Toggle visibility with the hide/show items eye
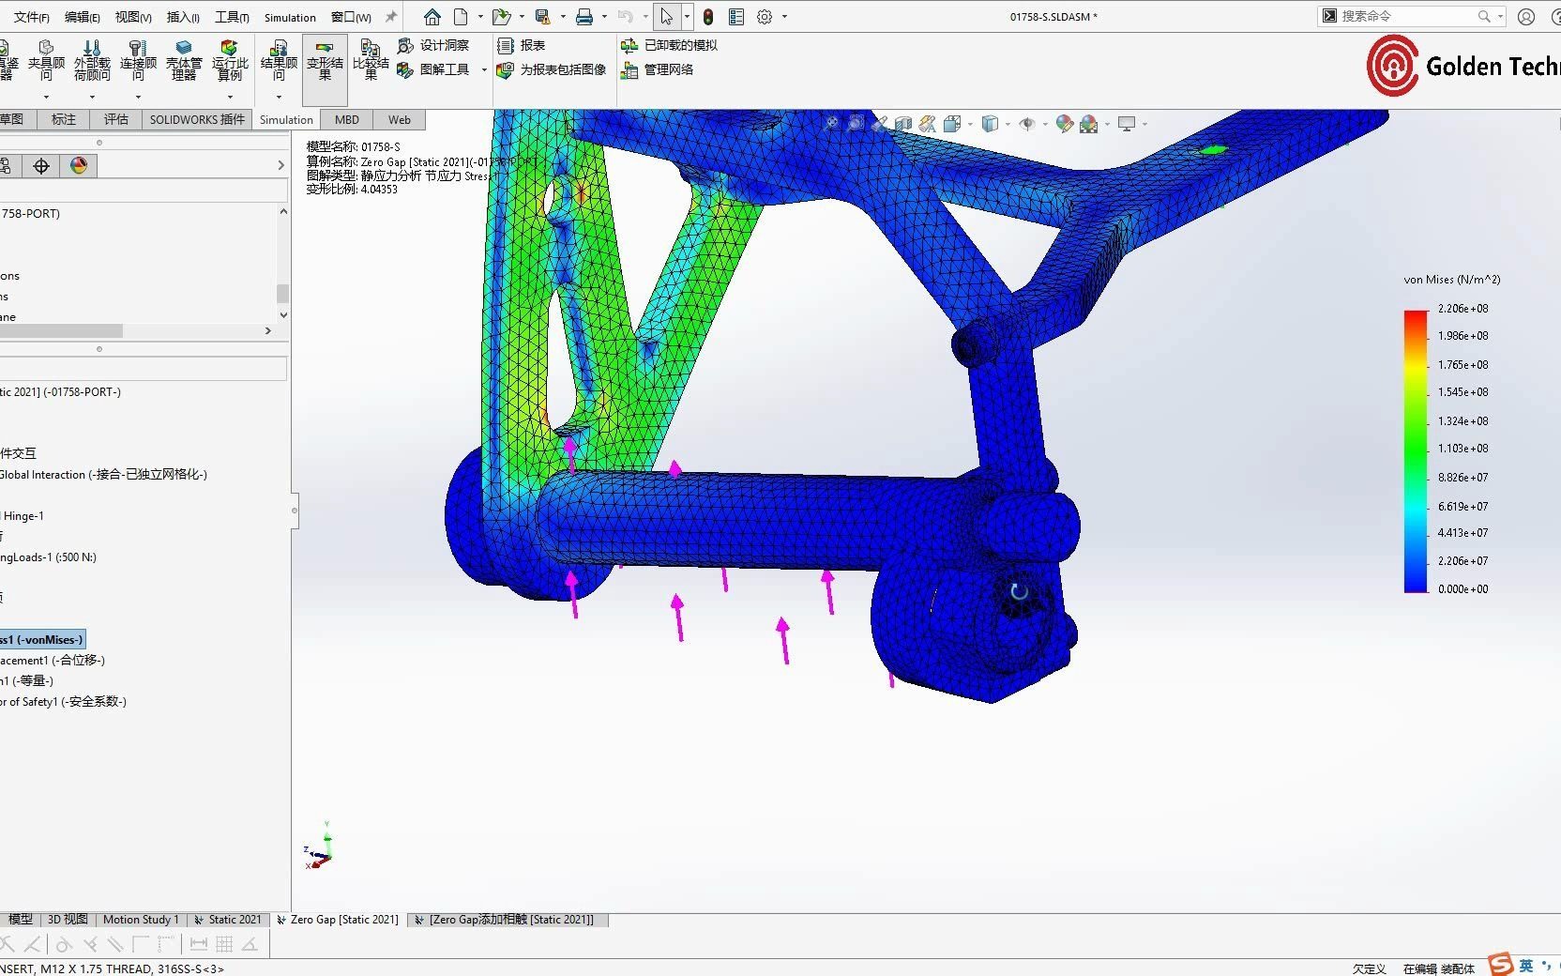The image size is (1561, 976). coord(1029,124)
